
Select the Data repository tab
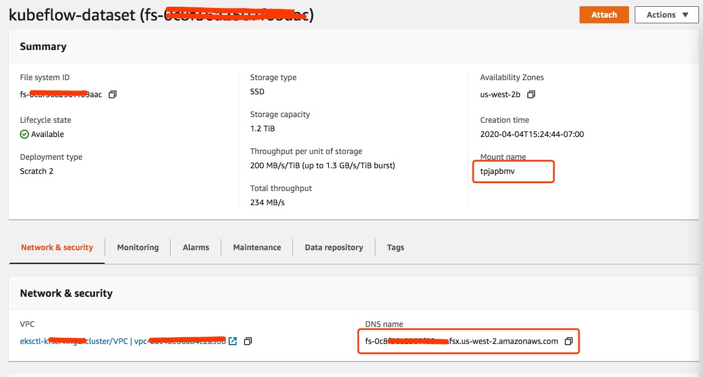pos(334,247)
